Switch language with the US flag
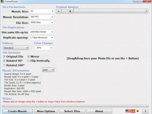The image size is (152, 114). click(x=128, y=111)
